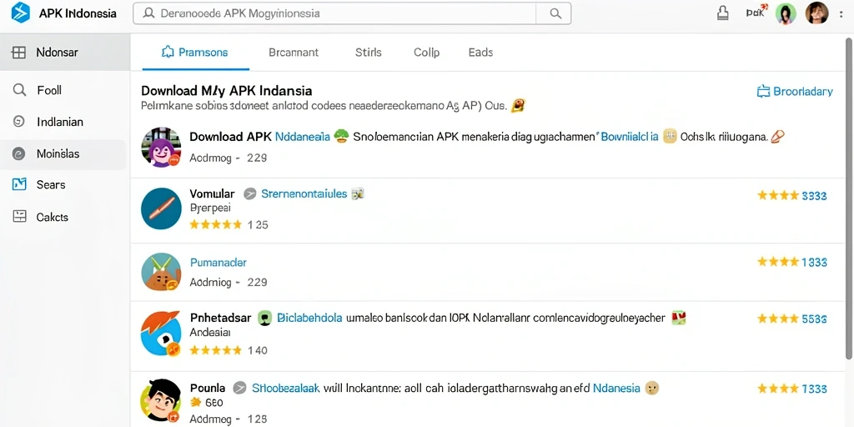Open the Sears sidebar icon
The width and height of the screenshot is (854, 427).
pyautogui.click(x=19, y=184)
